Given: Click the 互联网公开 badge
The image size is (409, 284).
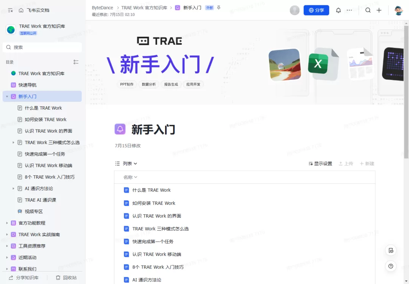Looking at the screenshot, I should point(28,33).
